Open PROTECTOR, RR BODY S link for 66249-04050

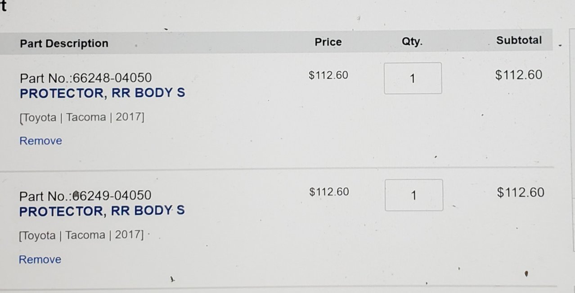point(102,211)
